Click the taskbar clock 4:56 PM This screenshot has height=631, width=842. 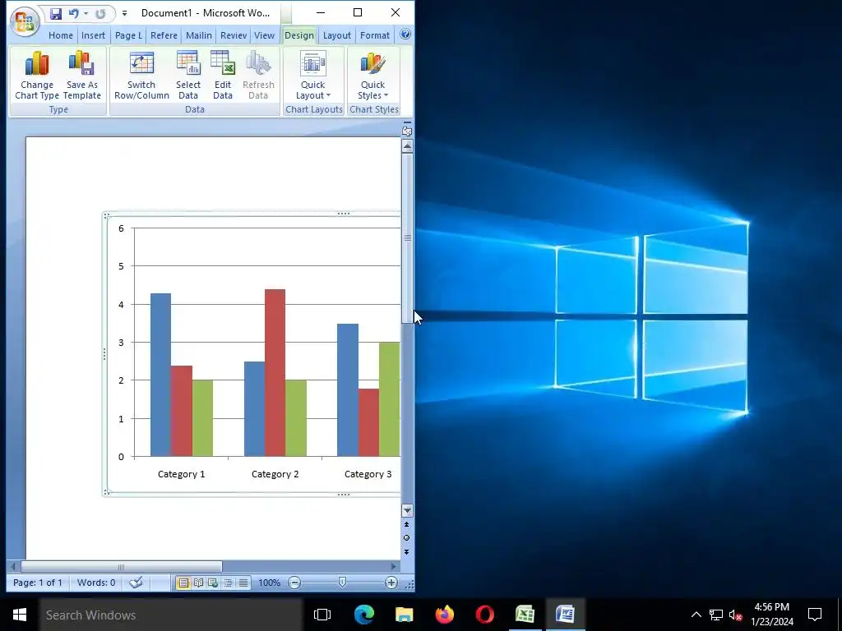tap(771, 607)
